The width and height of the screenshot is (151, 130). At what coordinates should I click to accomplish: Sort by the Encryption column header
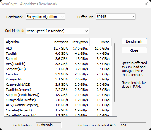60,42
